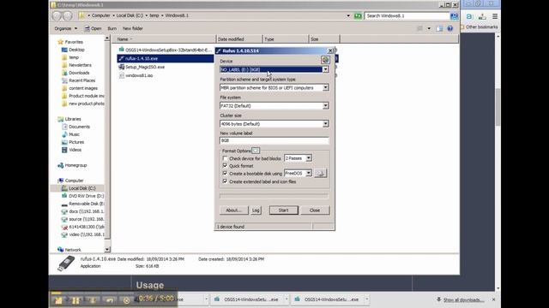Image resolution: width=549 pixels, height=308 pixels.
Task: Open the Partition scheme dropdown
Action: click(325, 87)
